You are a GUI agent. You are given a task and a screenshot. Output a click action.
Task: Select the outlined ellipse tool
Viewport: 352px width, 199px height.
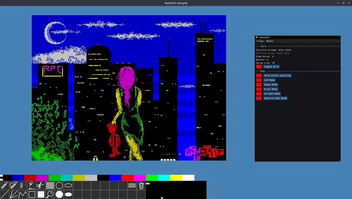[68, 186]
